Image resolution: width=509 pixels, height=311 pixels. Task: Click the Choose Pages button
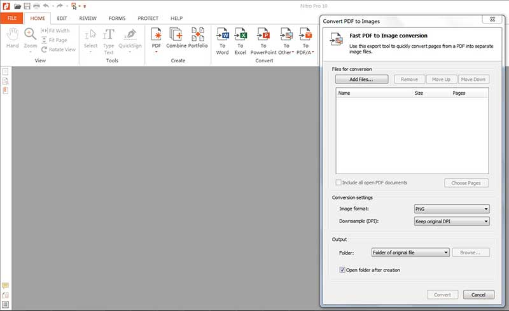pyautogui.click(x=466, y=183)
